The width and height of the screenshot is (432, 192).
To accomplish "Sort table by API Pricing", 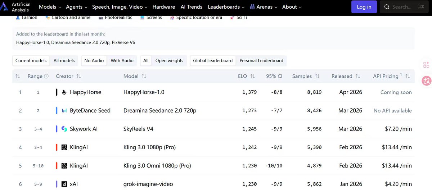I will pyautogui.click(x=392, y=76).
